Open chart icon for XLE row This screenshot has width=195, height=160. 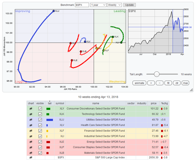(31, 142)
